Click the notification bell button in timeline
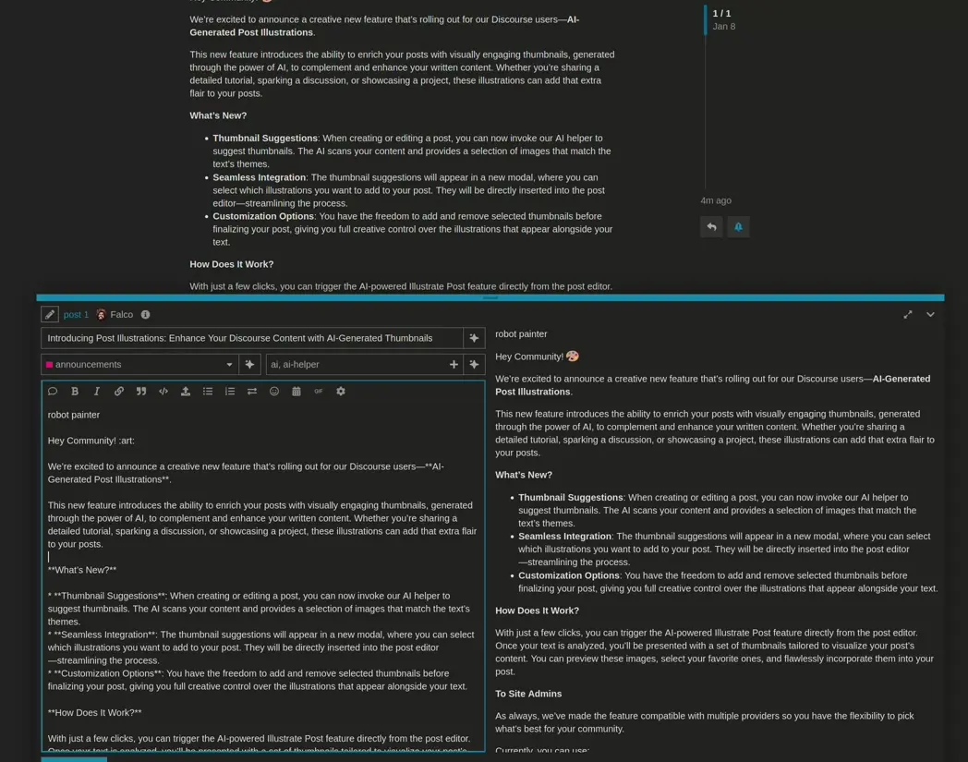This screenshot has height=762, width=968. [x=738, y=226]
